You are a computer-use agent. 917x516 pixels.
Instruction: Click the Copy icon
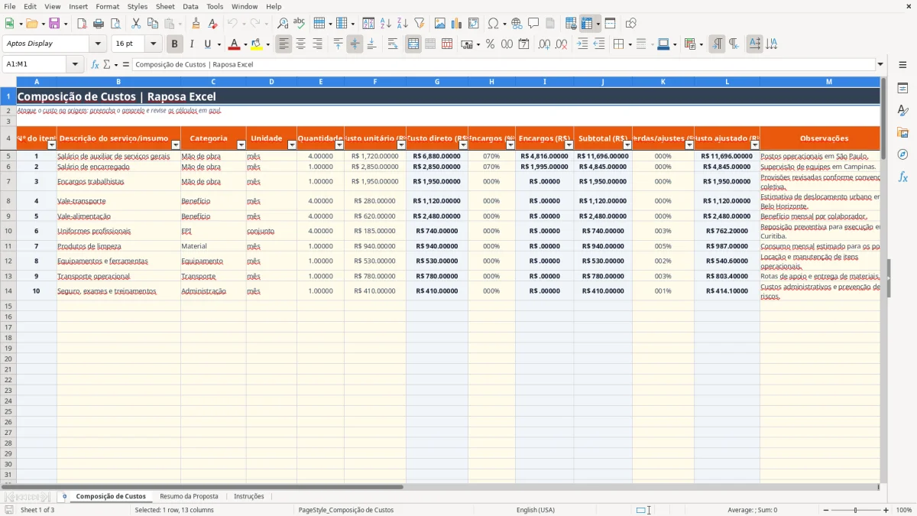(153, 24)
